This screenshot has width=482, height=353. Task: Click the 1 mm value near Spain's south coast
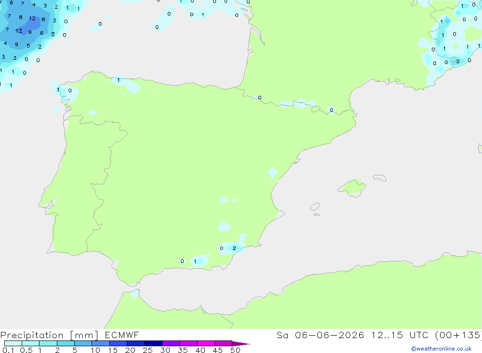click(x=195, y=262)
